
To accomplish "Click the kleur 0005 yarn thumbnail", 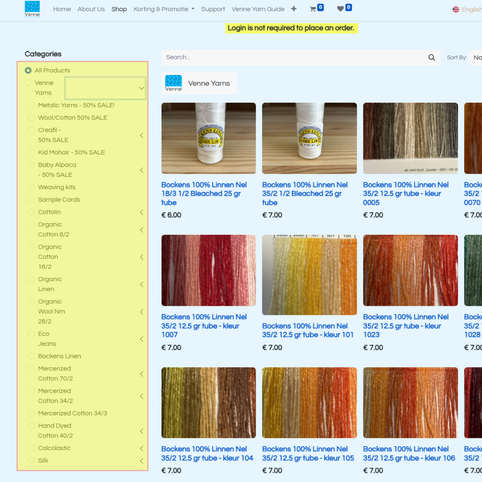I will [x=411, y=138].
